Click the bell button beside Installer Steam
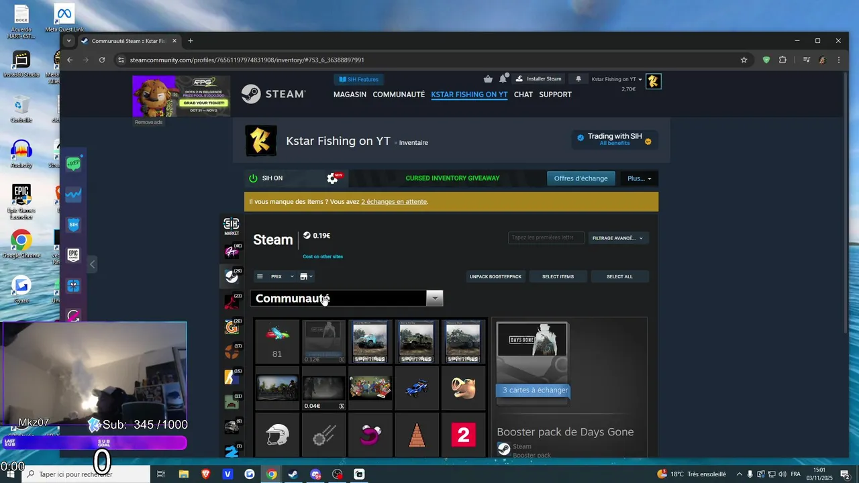This screenshot has height=483, width=859. [578, 79]
